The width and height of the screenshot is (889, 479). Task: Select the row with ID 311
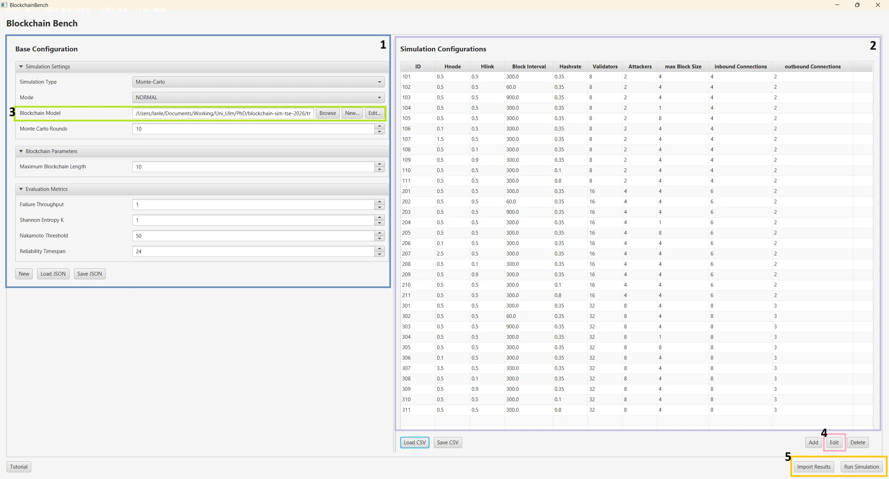coord(637,410)
